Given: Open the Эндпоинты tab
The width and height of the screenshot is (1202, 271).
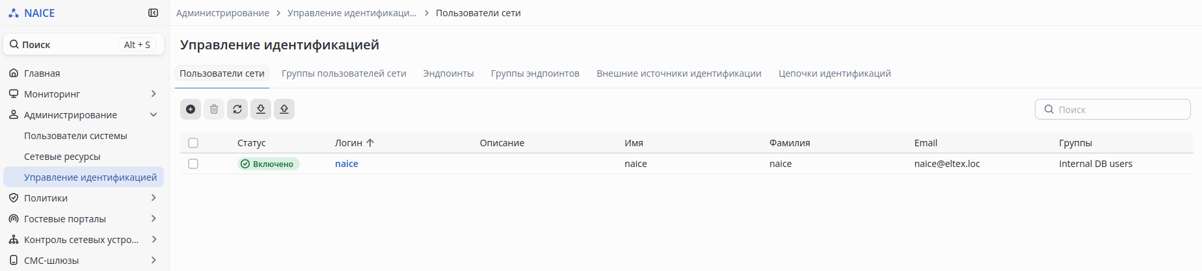Looking at the screenshot, I should point(448,73).
